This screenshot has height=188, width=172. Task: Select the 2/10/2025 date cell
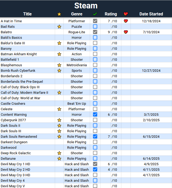(151, 120)
